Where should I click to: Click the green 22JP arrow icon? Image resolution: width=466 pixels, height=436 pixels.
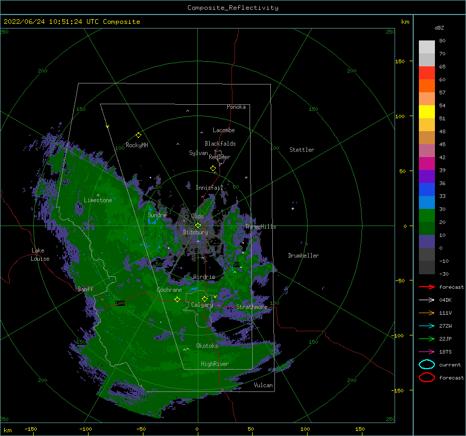tap(427, 339)
